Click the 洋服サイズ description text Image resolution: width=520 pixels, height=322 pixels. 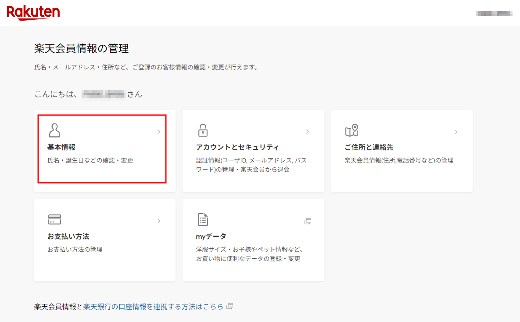click(249, 254)
